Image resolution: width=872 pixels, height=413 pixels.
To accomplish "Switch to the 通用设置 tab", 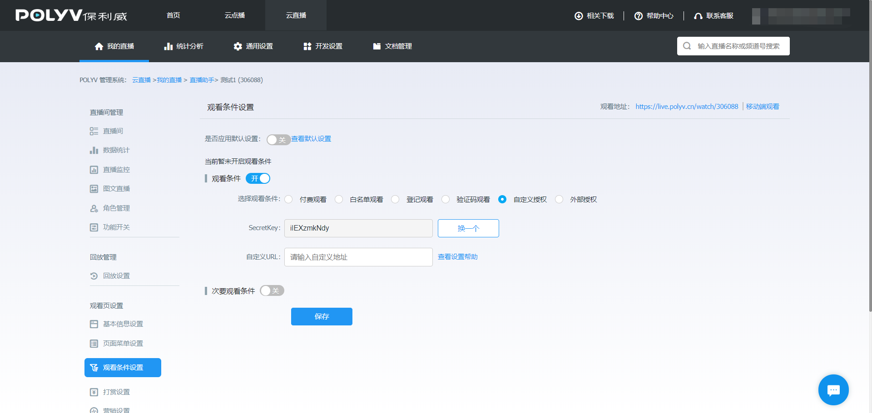I will click(x=253, y=46).
